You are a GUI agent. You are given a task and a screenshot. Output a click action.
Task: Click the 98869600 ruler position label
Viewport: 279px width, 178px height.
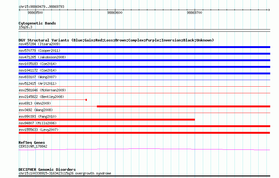(115, 13)
